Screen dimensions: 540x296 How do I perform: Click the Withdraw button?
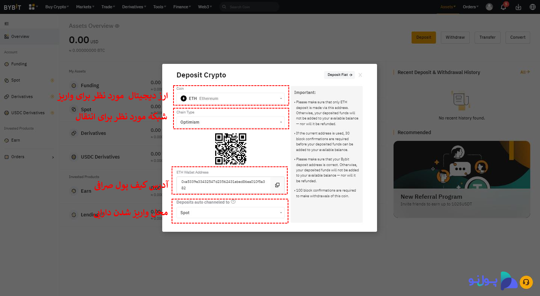coord(455,37)
